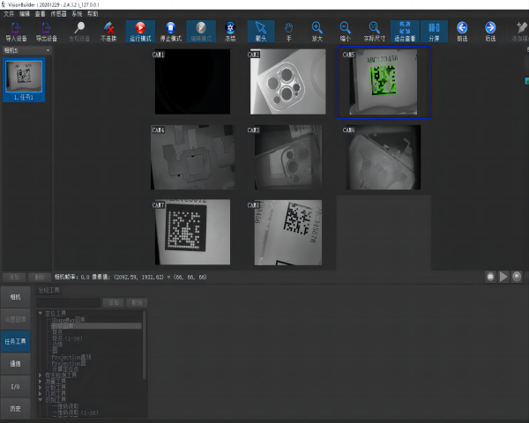Expand the 测量工具 tree node
The image size is (529, 423).
[41, 380]
